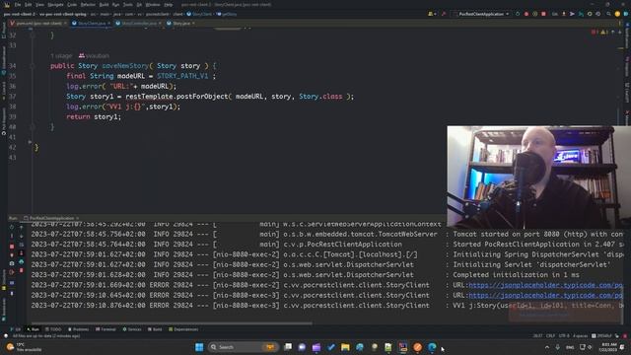This screenshot has height=355, width=631.
Task: Open Search Everywhere magnifier icon
Action: 608,14
